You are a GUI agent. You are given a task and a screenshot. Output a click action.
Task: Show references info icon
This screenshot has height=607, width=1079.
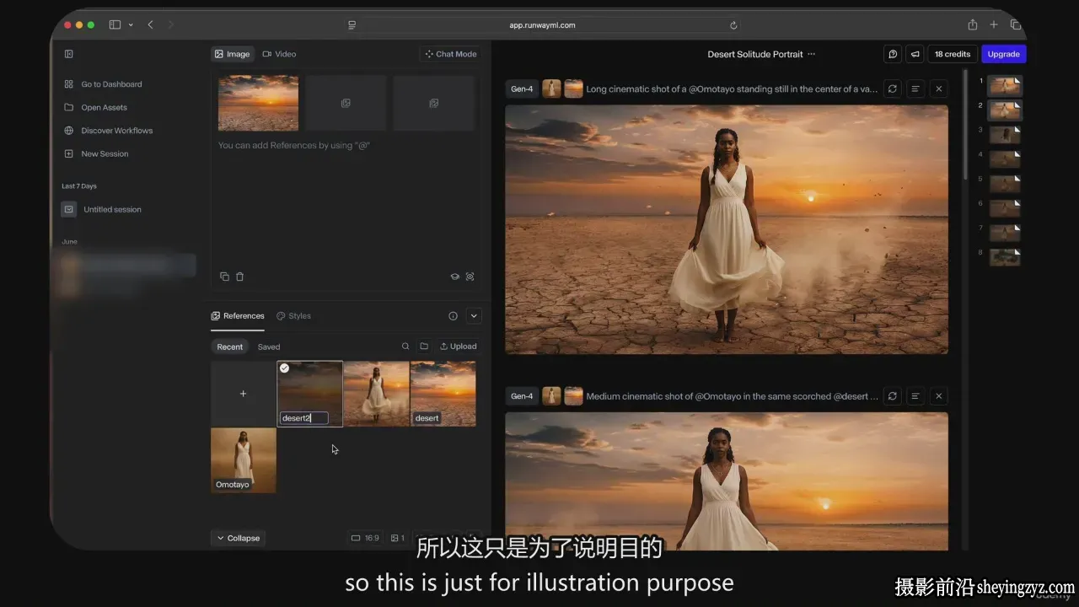point(453,316)
